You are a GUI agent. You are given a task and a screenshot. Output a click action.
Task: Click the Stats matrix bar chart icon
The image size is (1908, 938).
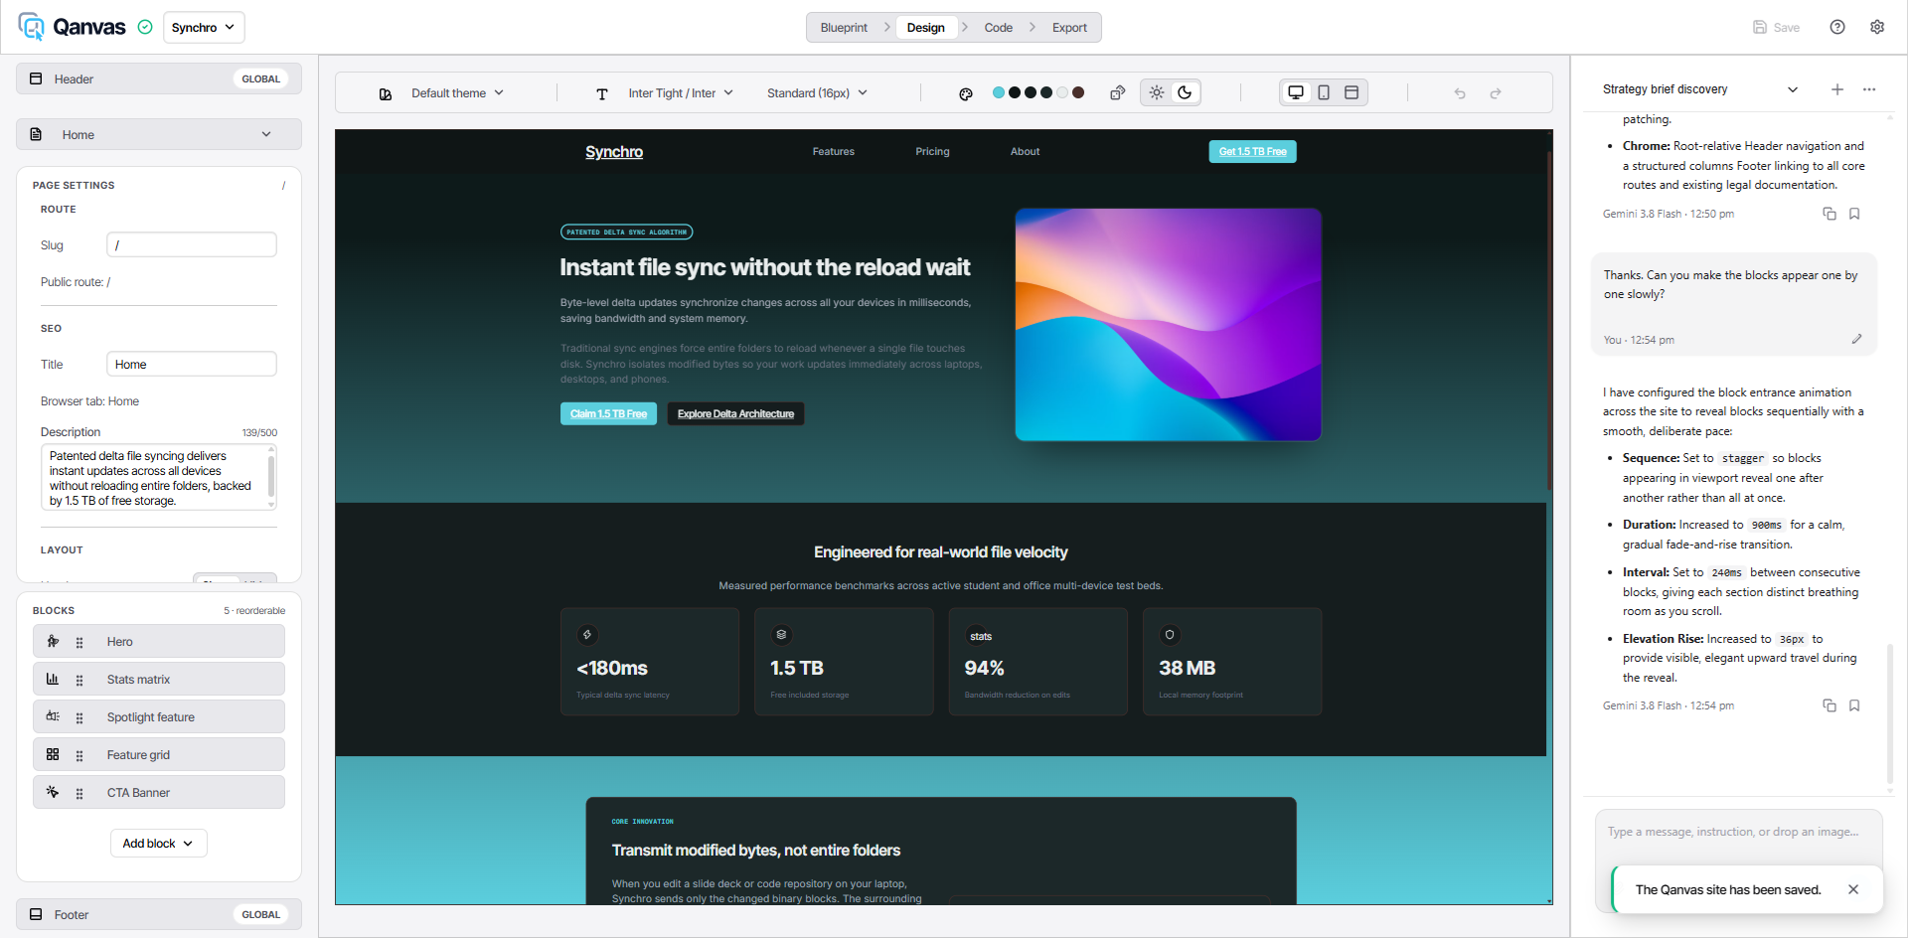(53, 679)
